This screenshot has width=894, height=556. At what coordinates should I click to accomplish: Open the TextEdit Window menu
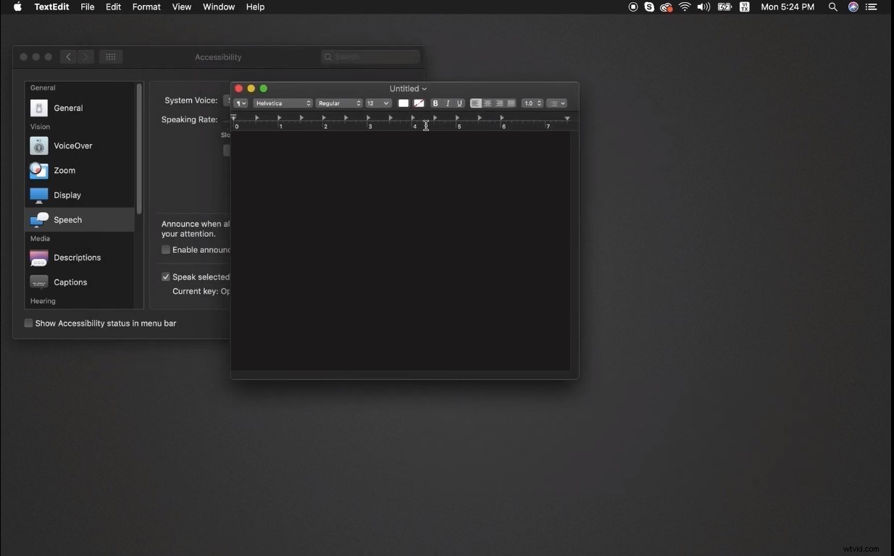coord(218,7)
